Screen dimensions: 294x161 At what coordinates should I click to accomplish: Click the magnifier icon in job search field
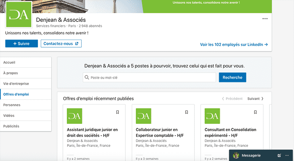(x=87, y=77)
